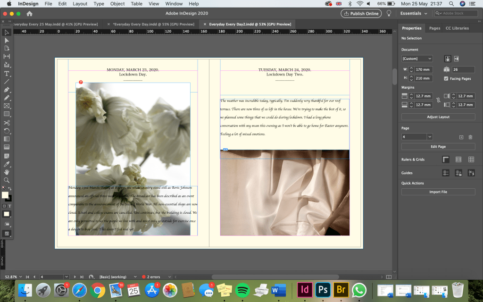Screen dimensions: 483x302
Task: Switch to the Pages panel tab
Action: [434, 28]
